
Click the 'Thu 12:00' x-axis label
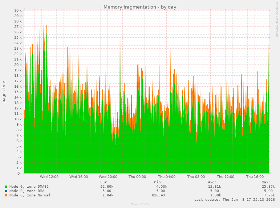(x=226, y=177)
